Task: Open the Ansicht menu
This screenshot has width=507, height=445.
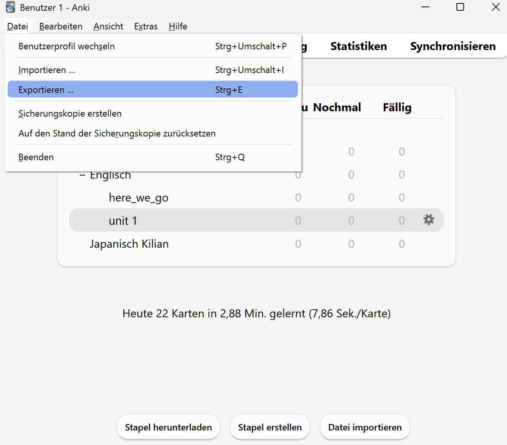Action: pyautogui.click(x=108, y=26)
